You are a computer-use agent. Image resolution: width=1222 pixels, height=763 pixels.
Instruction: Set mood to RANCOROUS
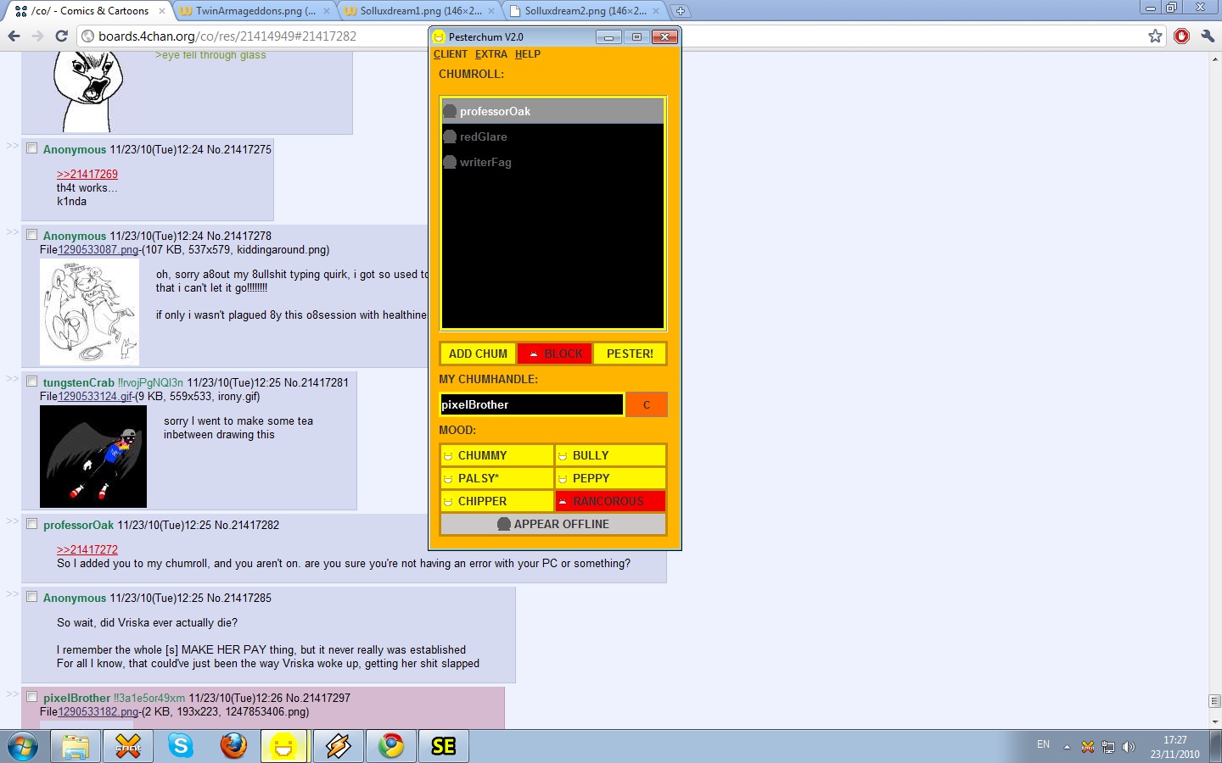(x=610, y=501)
